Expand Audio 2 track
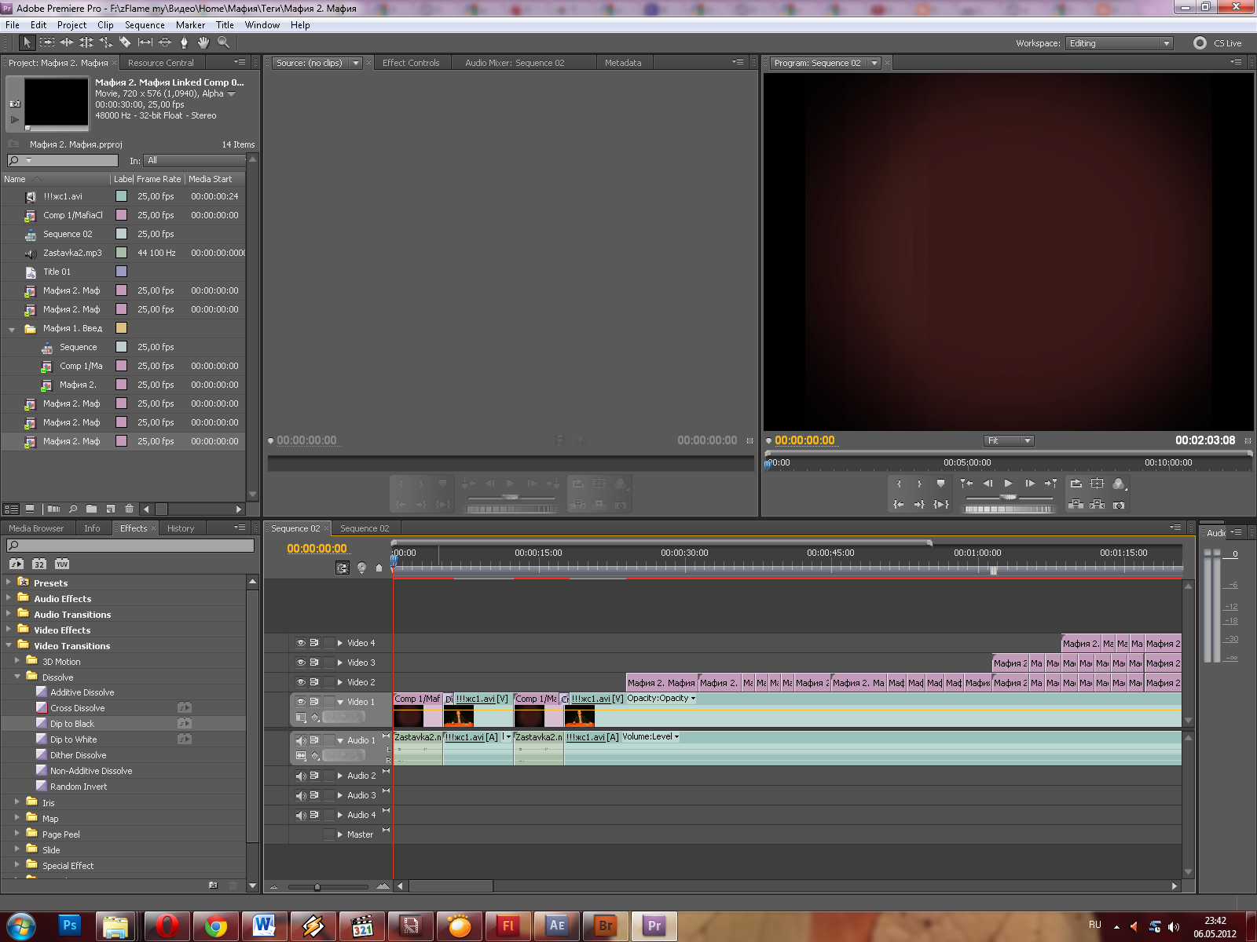The image size is (1257, 942). (340, 776)
